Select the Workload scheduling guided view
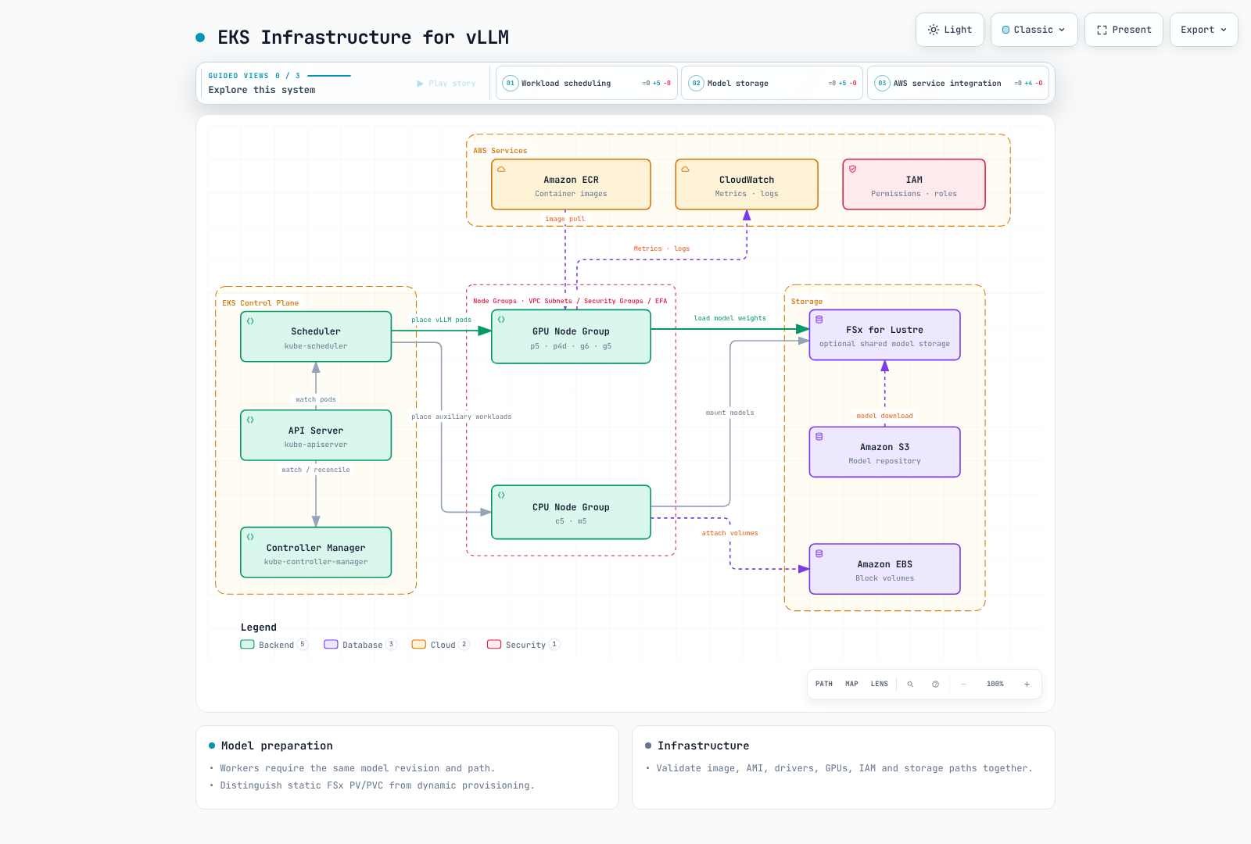 pyautogui.click(x=587, y=83)
